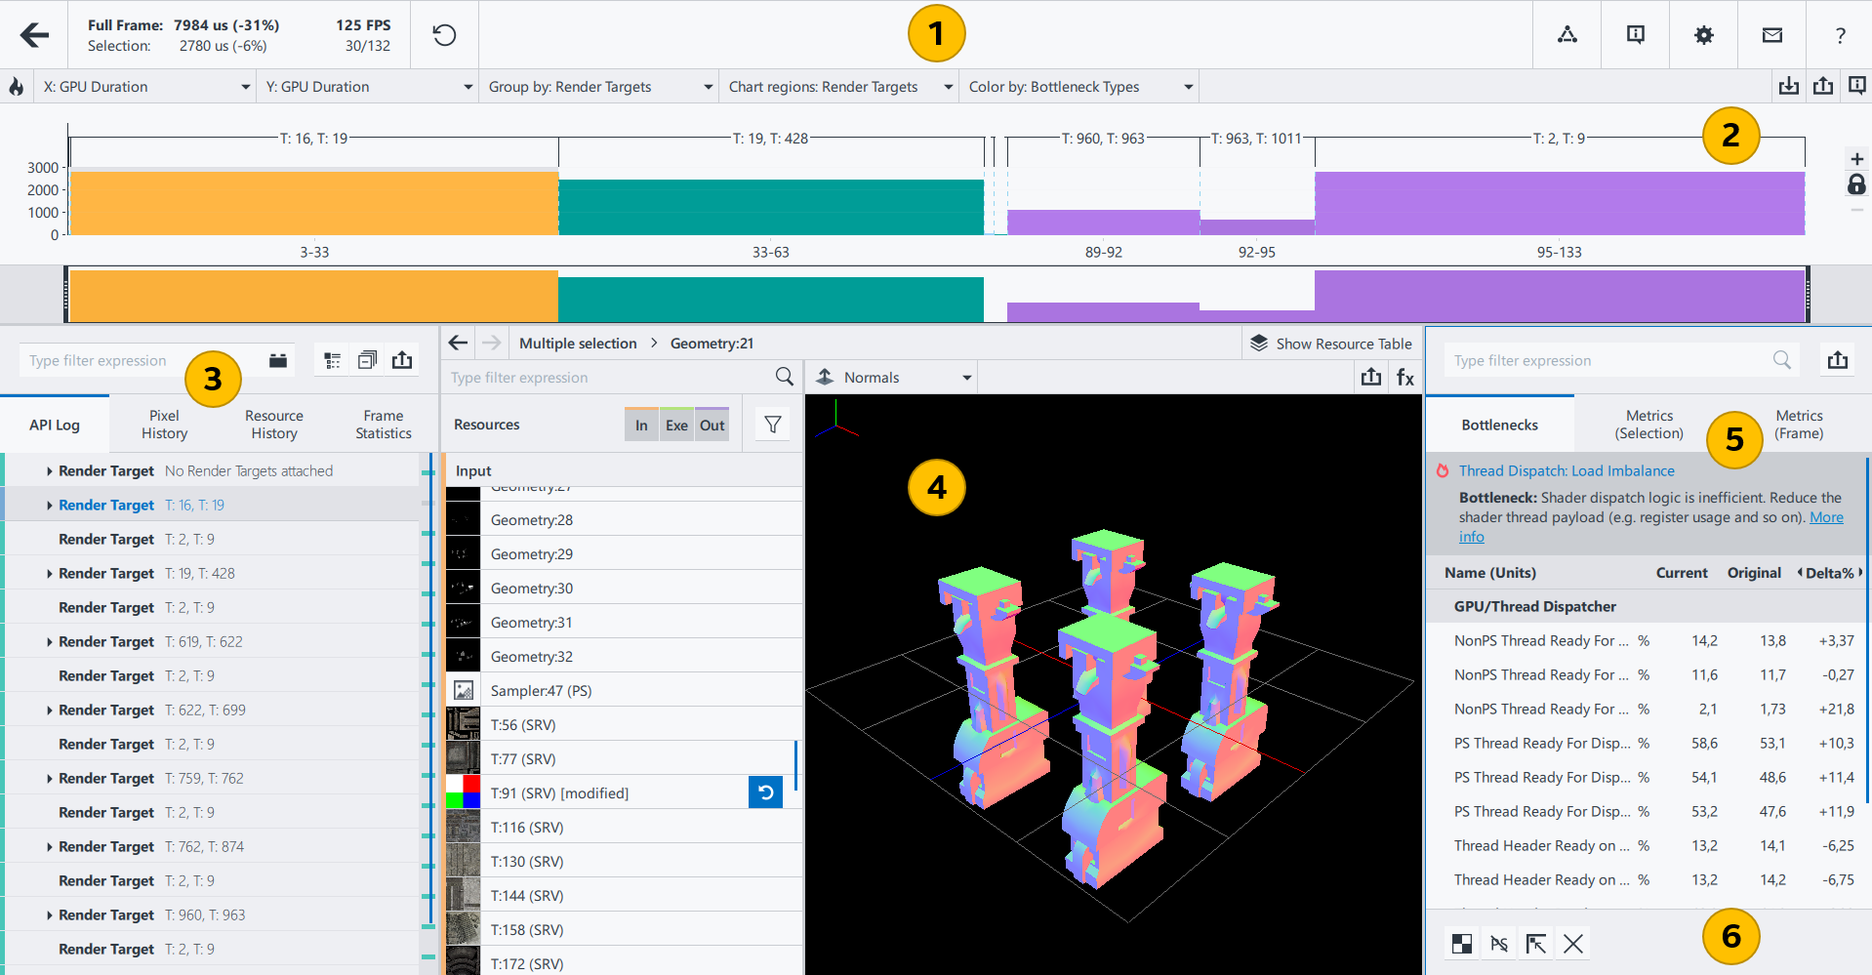Open the Normals view mode dropdown

tap(891, 377)
